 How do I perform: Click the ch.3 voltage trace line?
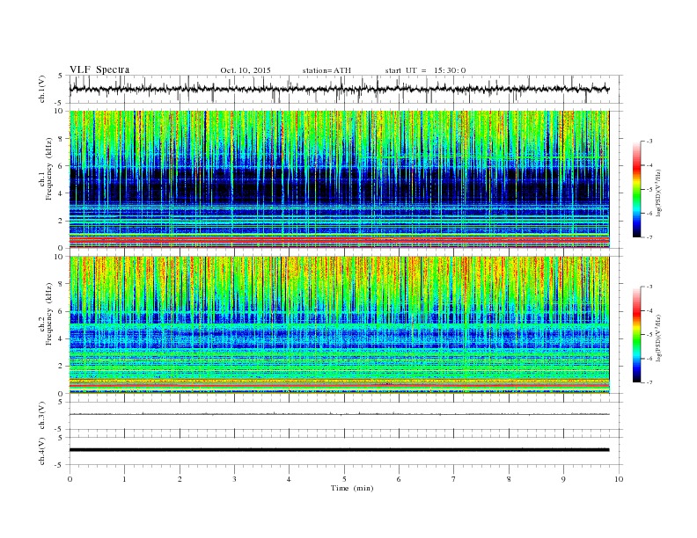click(339, 414)
